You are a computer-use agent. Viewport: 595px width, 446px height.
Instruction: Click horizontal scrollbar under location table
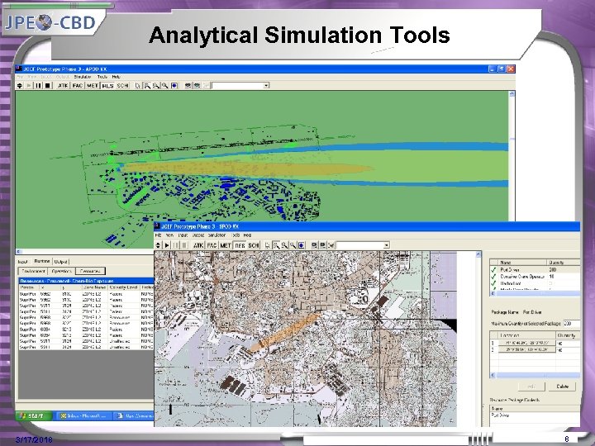(x=535, y=375)
